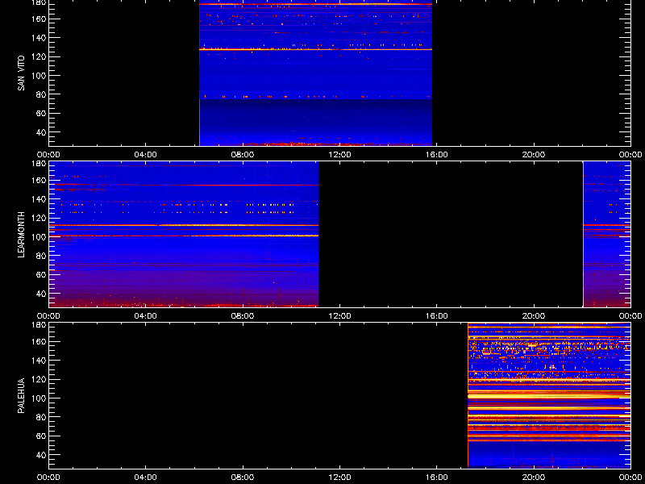645x484 pixels.
Task: Click the 04:00 time label under Learmonth panel
Action: pos(146,316)
